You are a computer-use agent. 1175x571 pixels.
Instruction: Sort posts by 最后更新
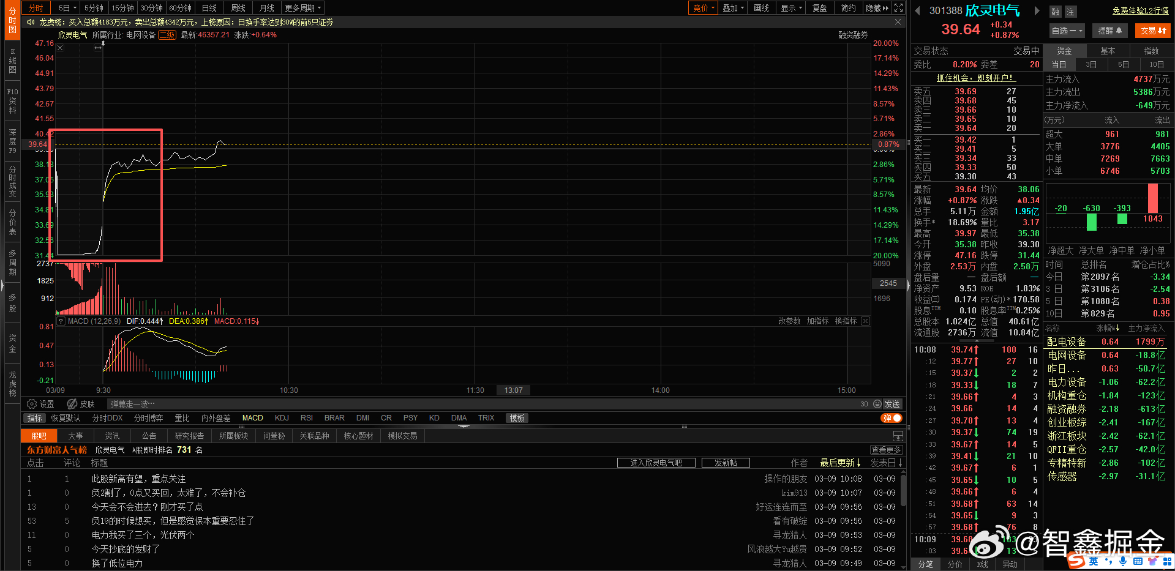pos(841,463)
